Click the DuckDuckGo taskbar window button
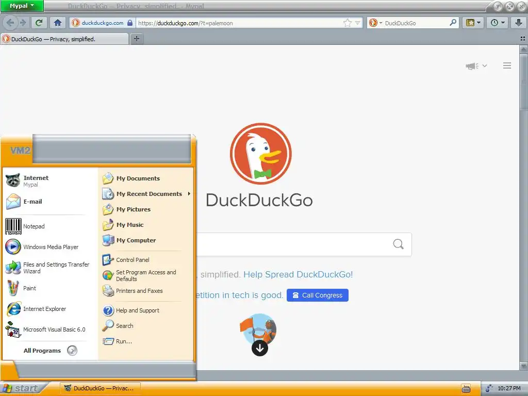528x396 pixels. coord(101,388)
